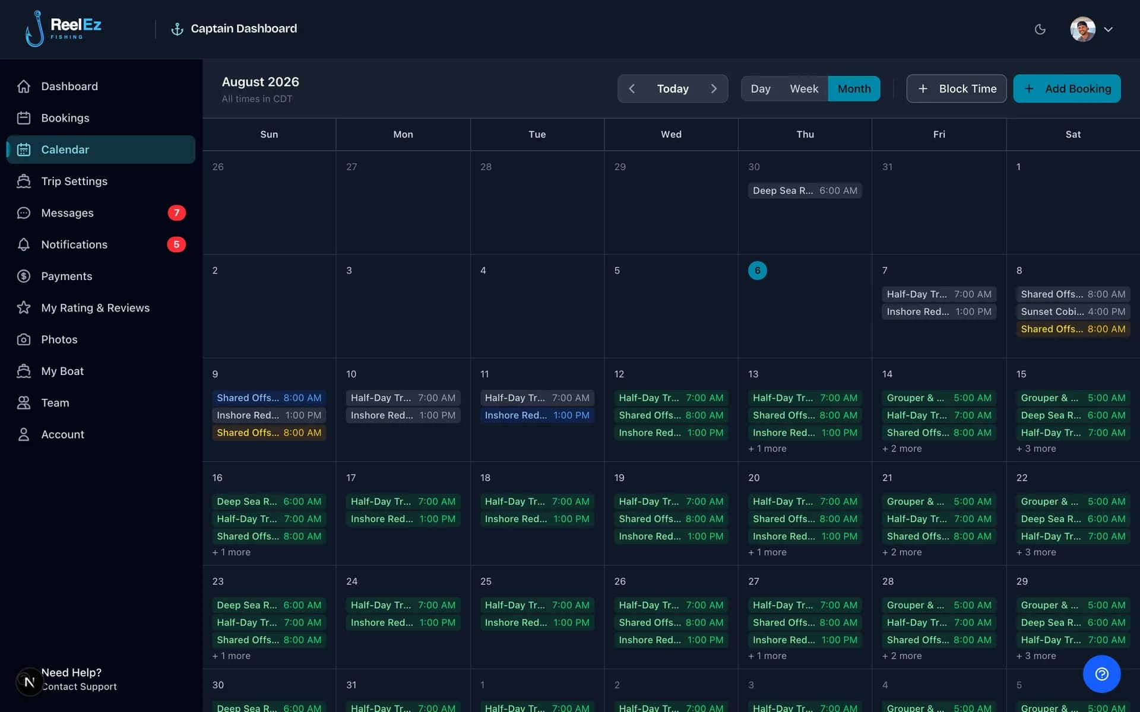The height and width of the screenshot is (712, 1140).
Task: Click the Contact Support link
Action: coord(79,686)
